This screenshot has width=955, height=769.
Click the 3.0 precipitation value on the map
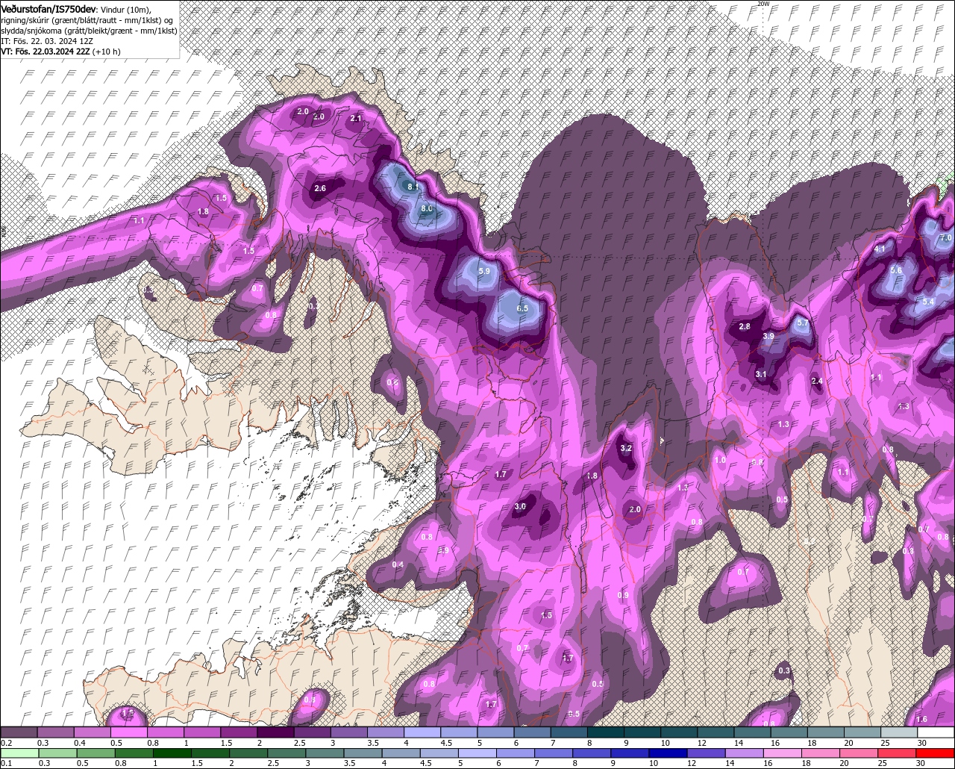pos(521,506)
